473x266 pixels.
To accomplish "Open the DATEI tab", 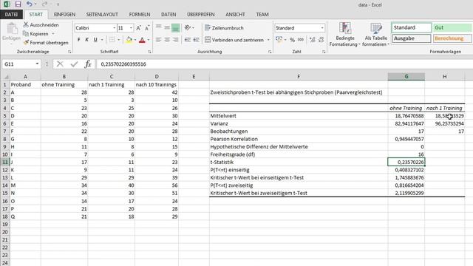I will click(11, 15).
